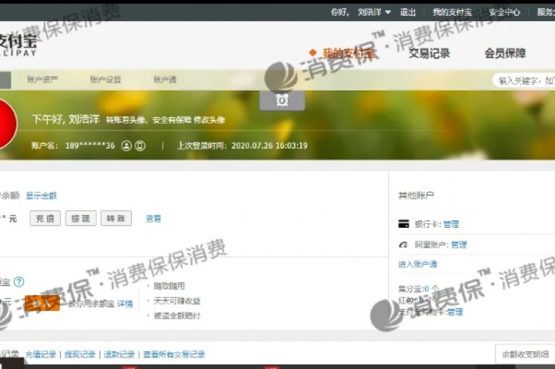The image size is (555, 369).
Task: Click the keyword search input field
Action: (x=524, y=81)
